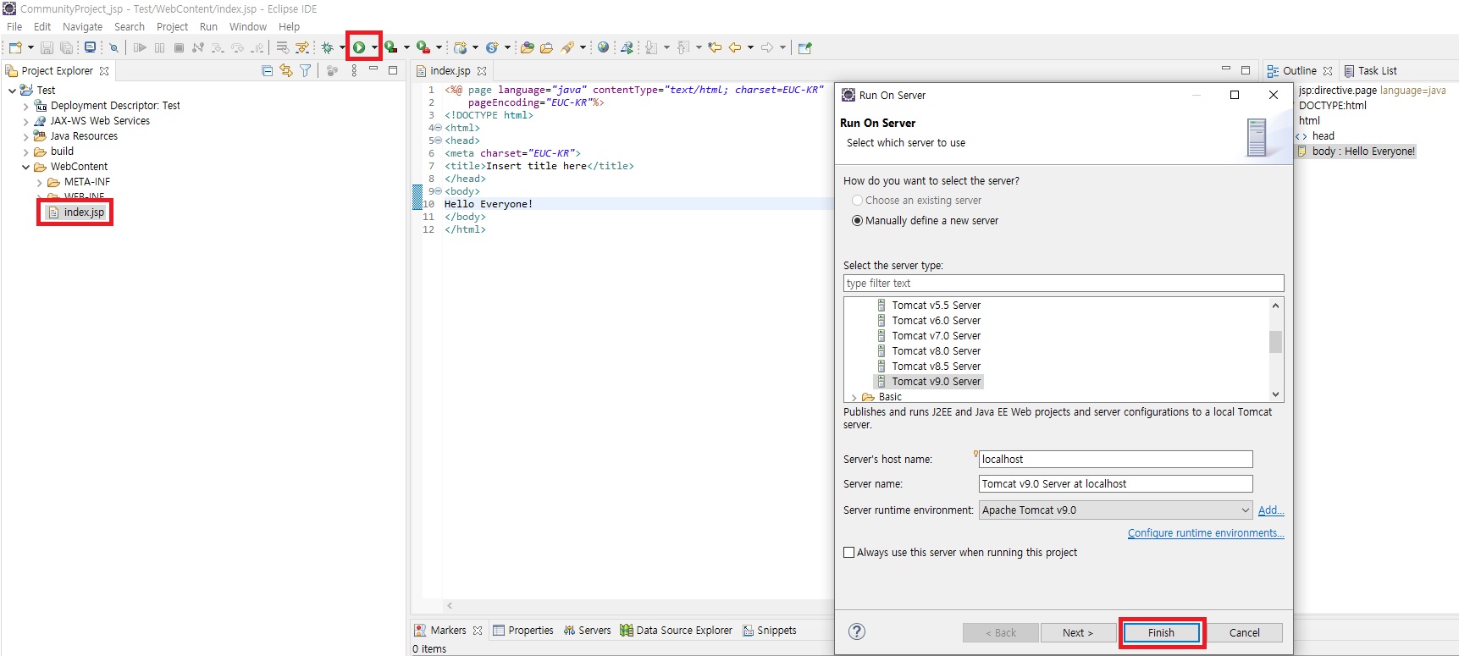Click the Debug bug icon in toolbar
Image resolution: width=1459 pixels, height=656 pixels.
pyautogui.click(x=328, y=47)
